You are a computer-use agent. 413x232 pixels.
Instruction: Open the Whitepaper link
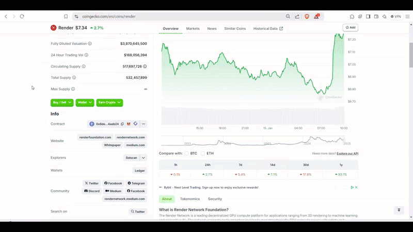click(x=112, y=145)
